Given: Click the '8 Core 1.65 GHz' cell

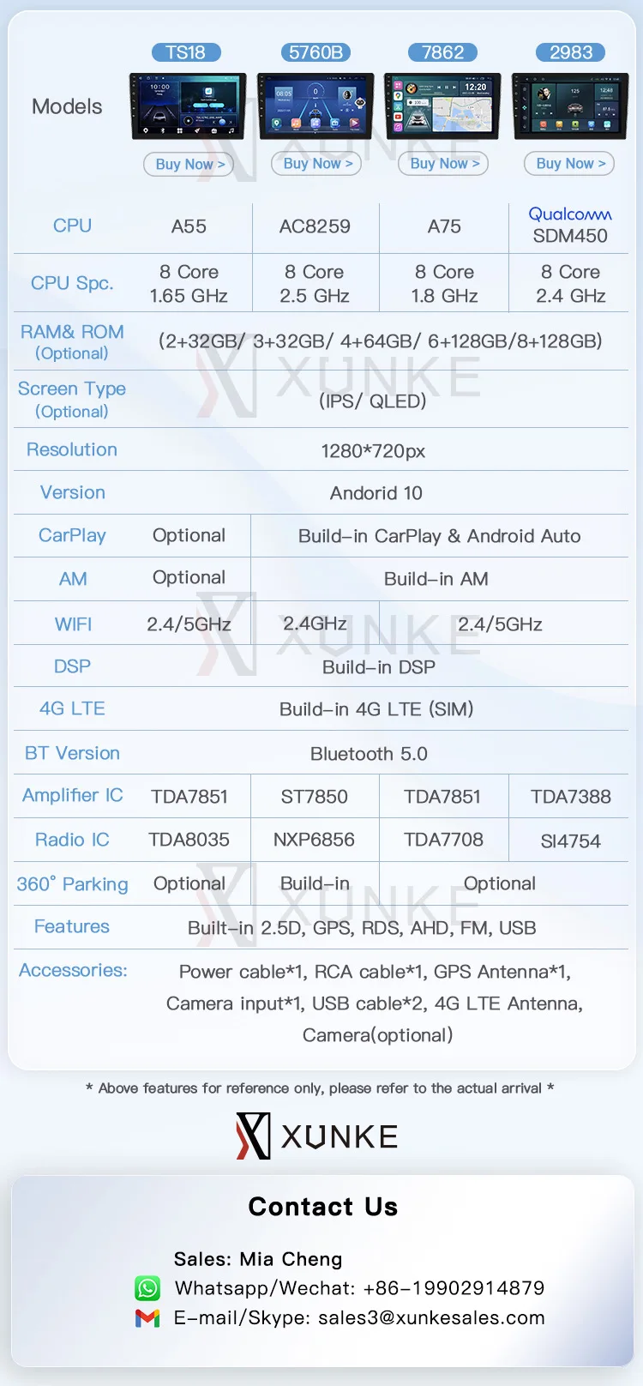Looking at the screenshot, I should 189,284.
